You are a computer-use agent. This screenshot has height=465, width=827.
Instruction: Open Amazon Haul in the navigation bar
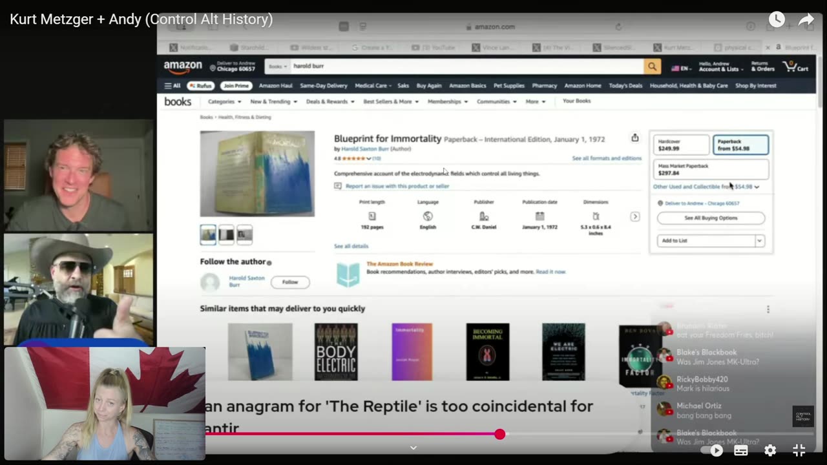(276, 85)
